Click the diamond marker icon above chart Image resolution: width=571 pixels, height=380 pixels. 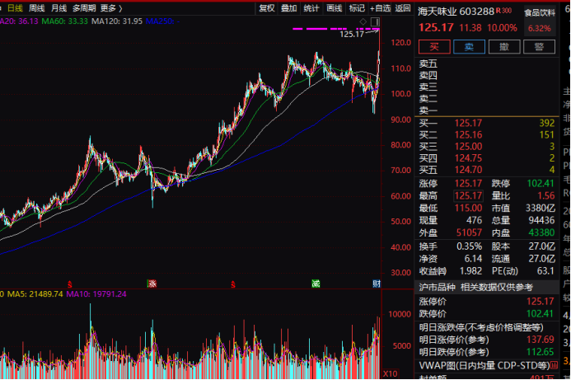click(x=363, y=22)
